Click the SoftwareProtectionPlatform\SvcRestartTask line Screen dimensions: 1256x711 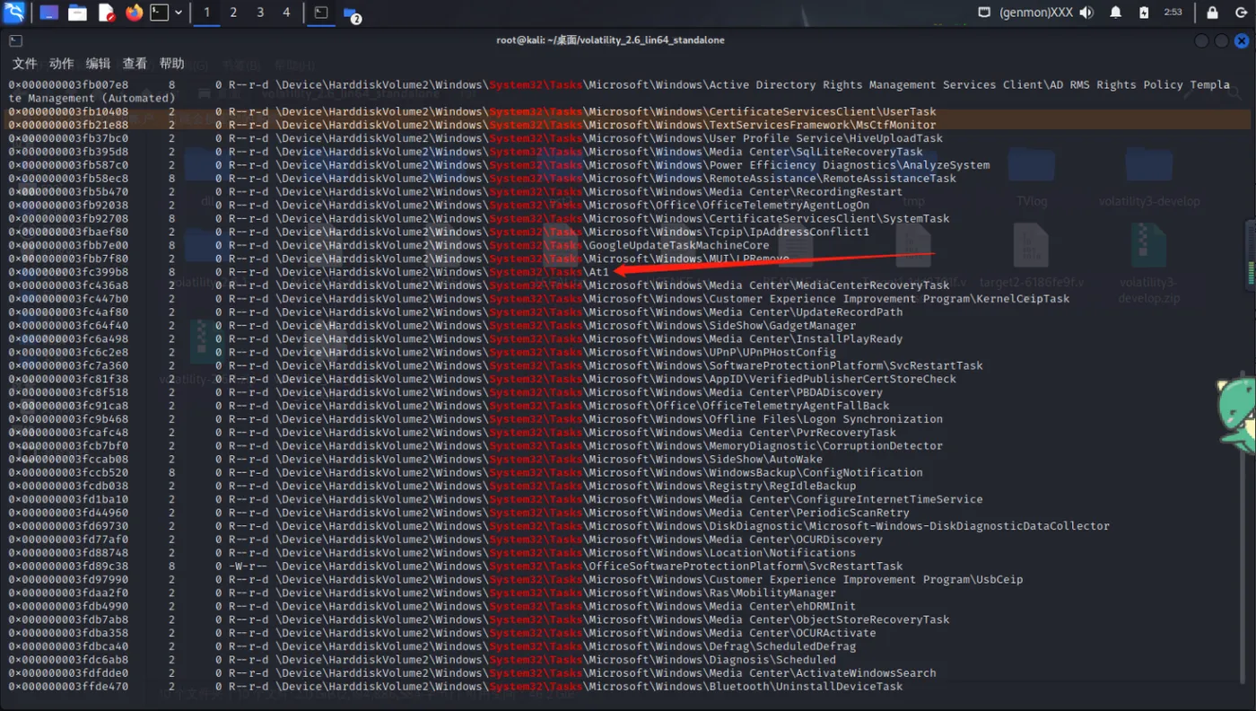(496, 365)
